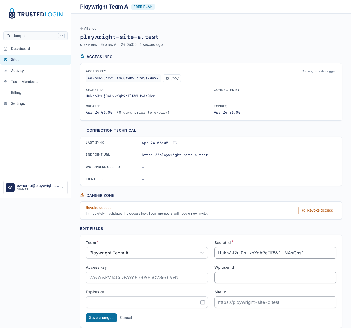The height and width of the screenshot is (328, 351).
Task: Open the Team dropdown showing Playwright Team A
Action: pyautogui.click(x=147, y=253)
